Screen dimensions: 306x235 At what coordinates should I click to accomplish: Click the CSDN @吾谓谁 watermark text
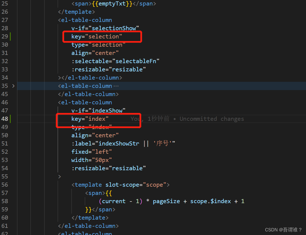pyautogui.click(x=283, y=230)
